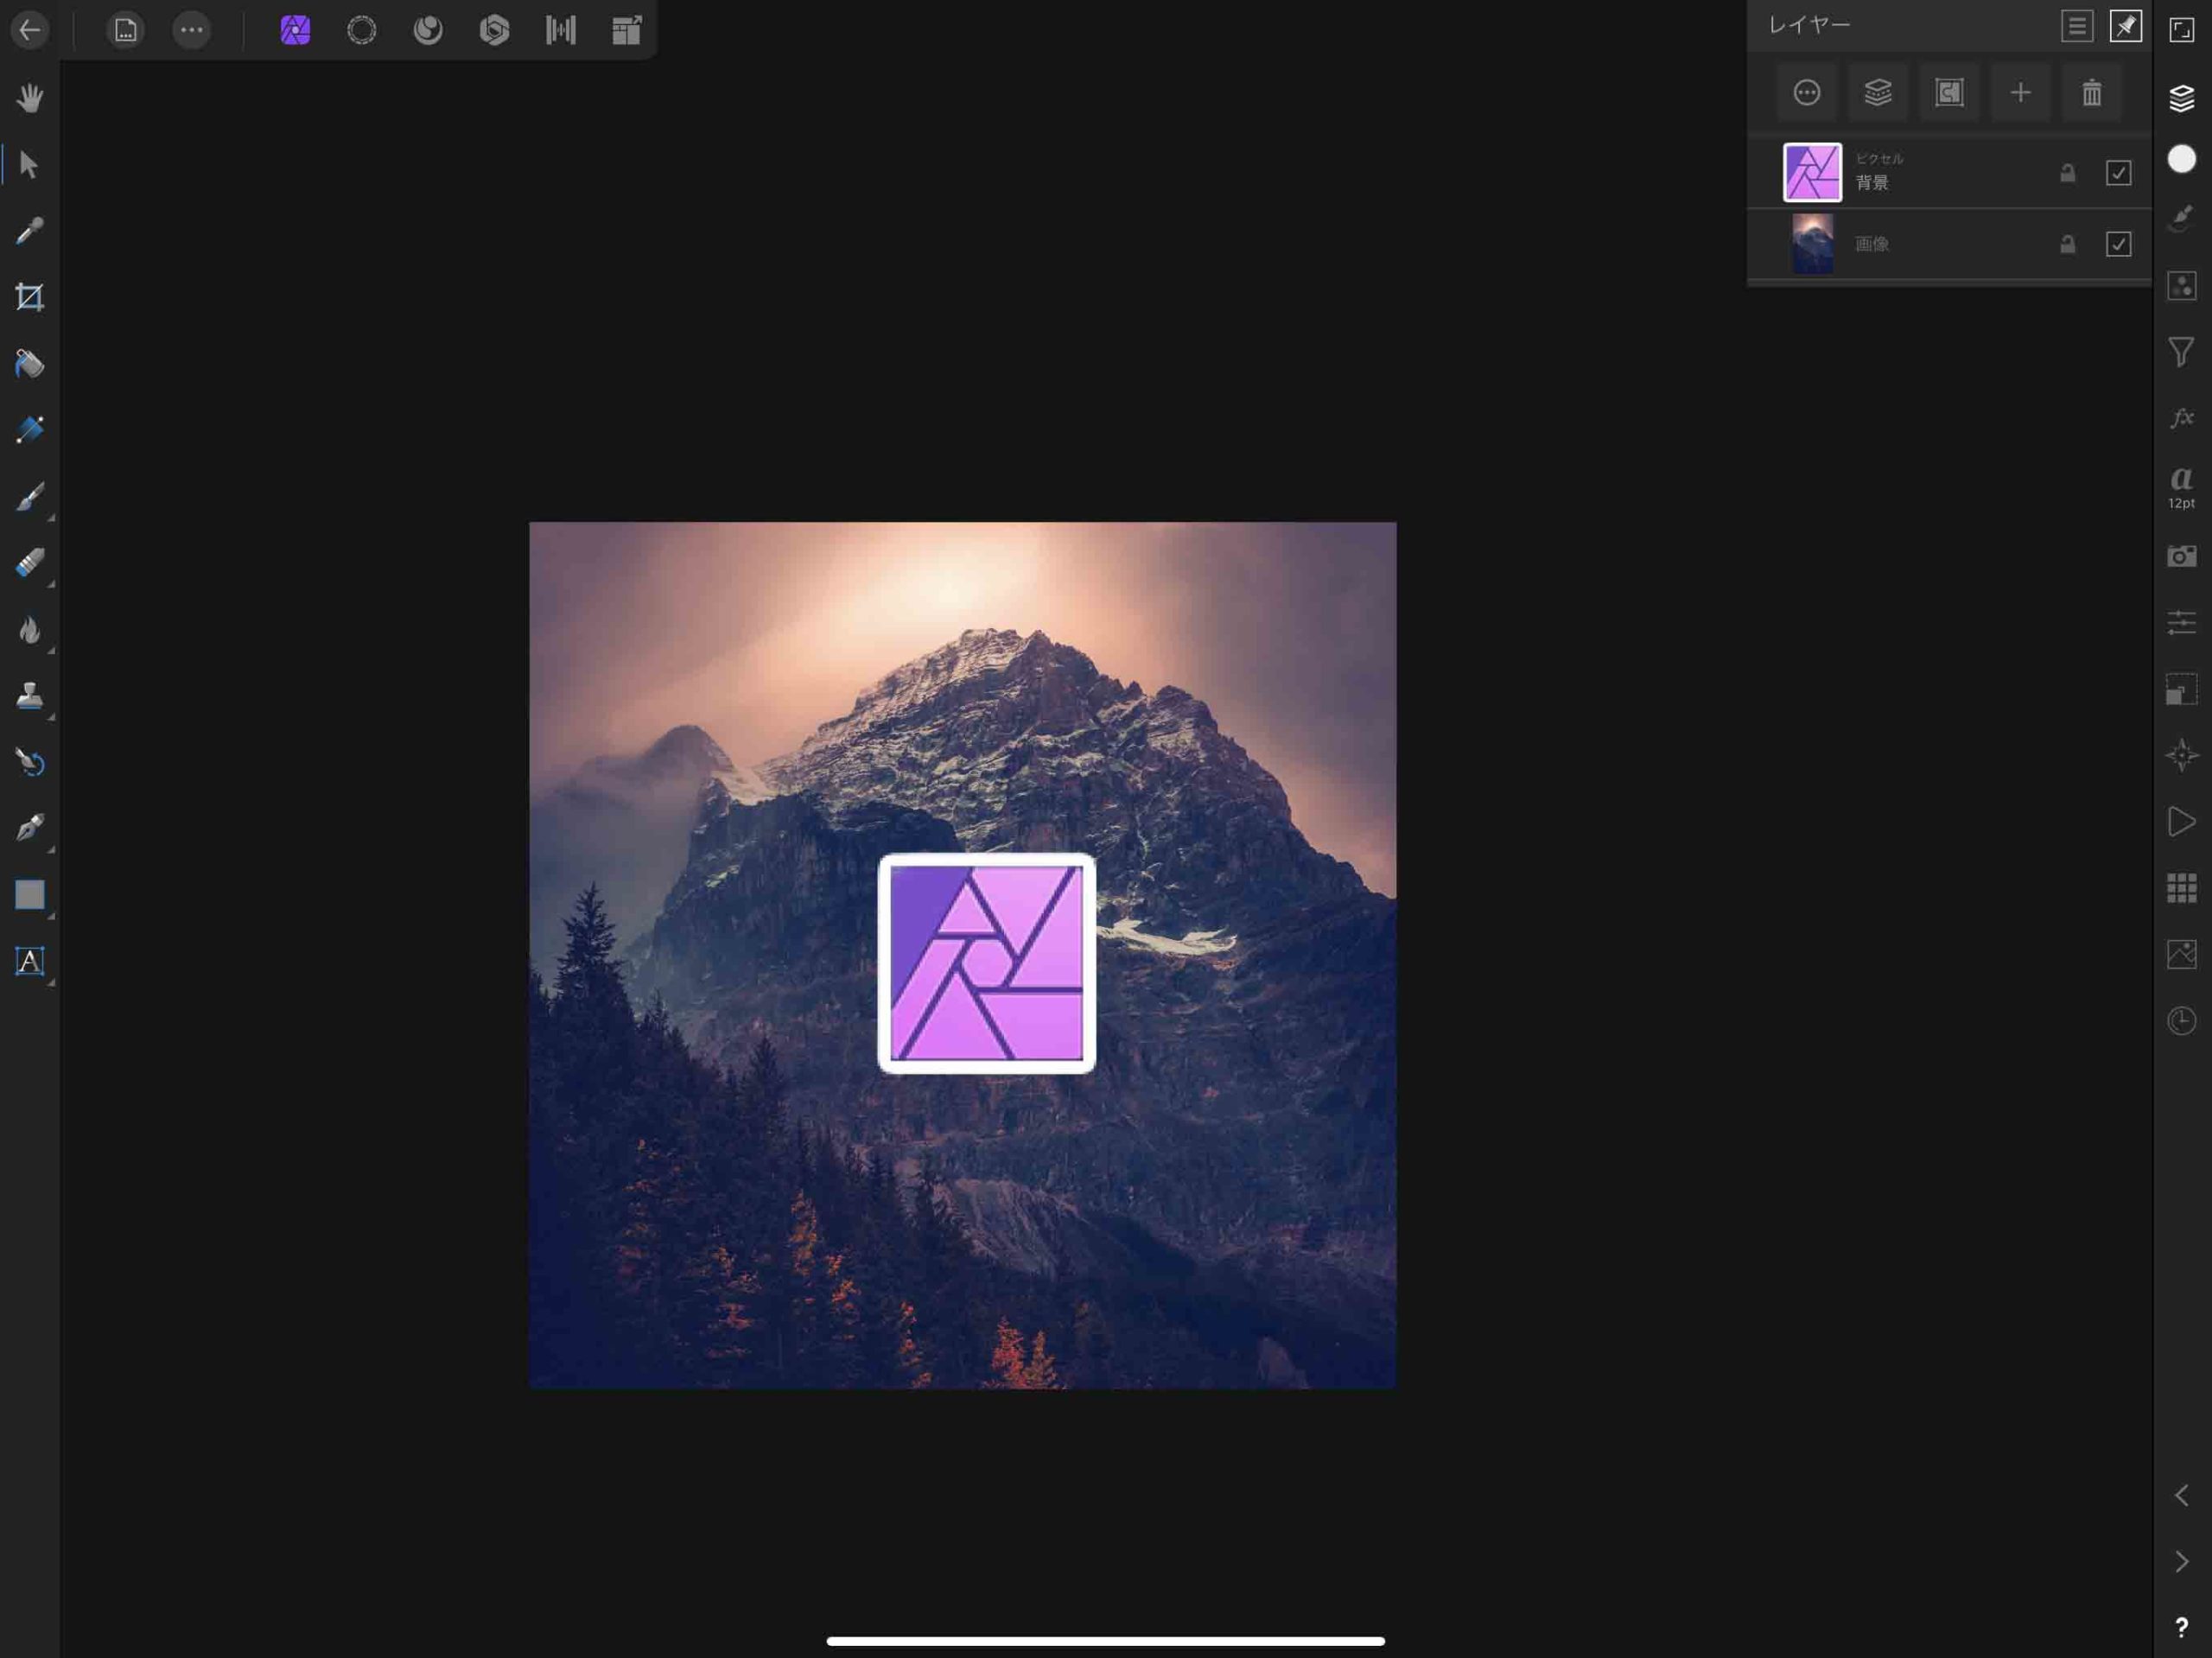
Task: Tap the mask layer button
Action: (x=1949, y=93)
